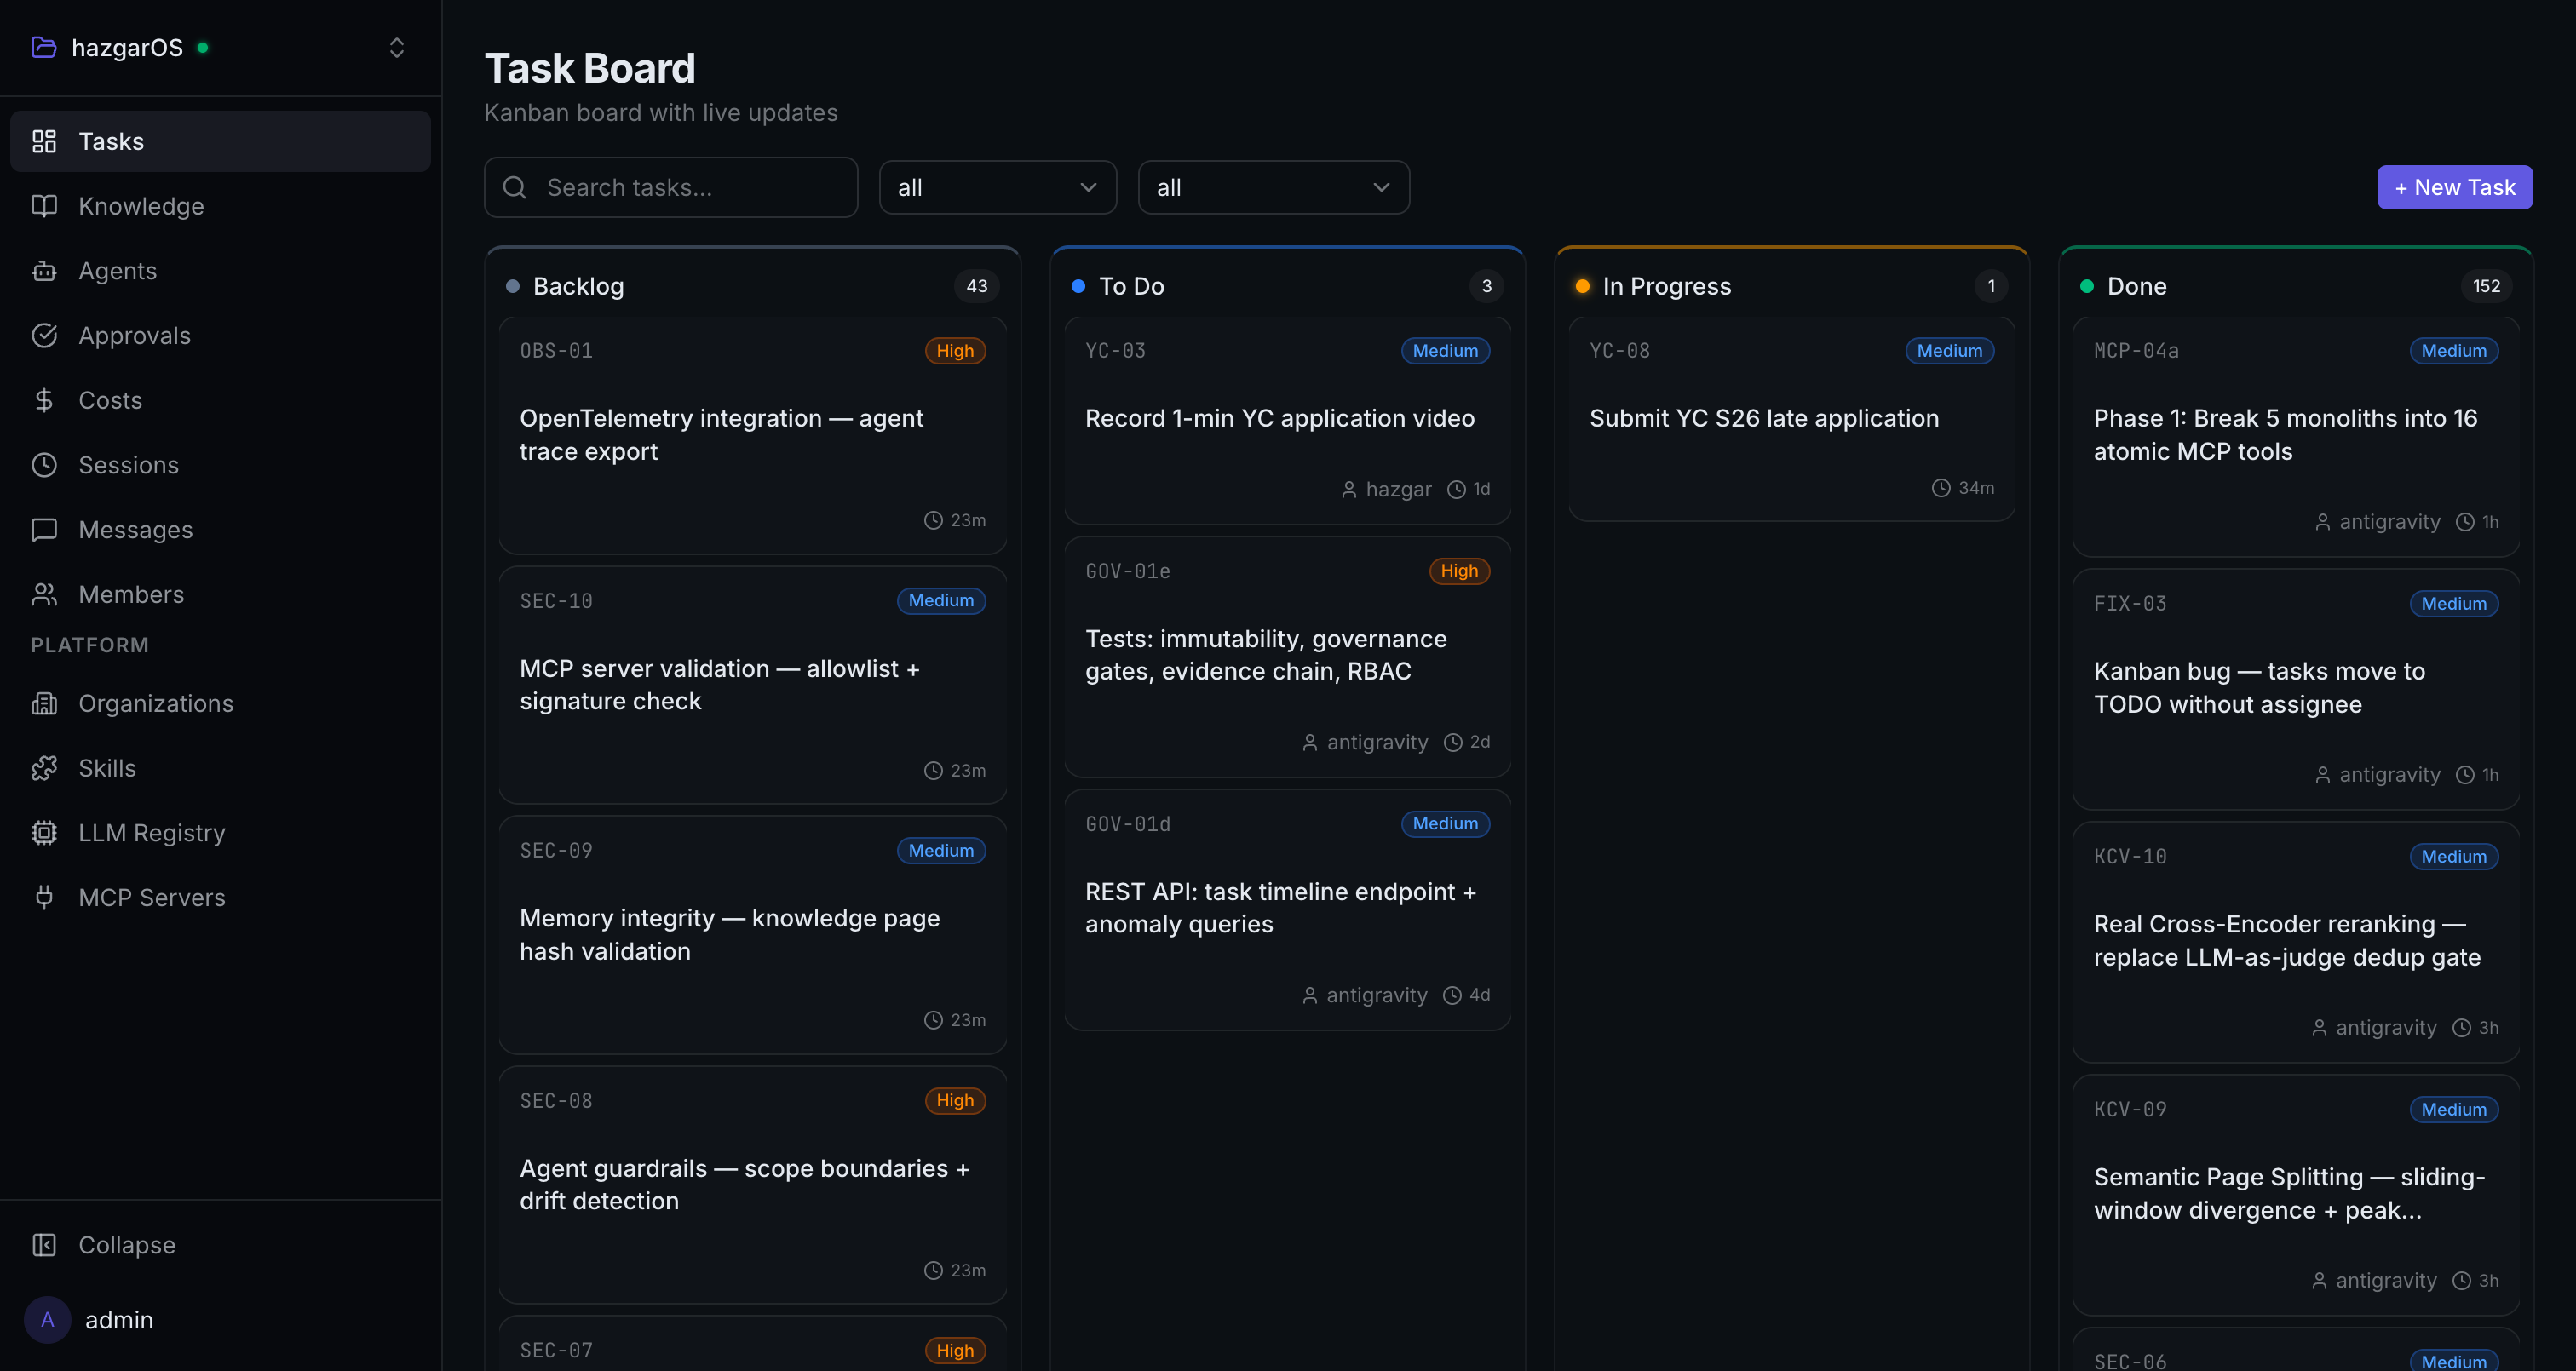Click the clock icon on SEC-08 card
Screen dimensions: 2576x1371
(x=933, y=1270)
